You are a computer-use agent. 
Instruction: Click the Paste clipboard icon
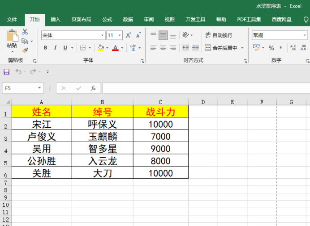(x=12, y=36)
